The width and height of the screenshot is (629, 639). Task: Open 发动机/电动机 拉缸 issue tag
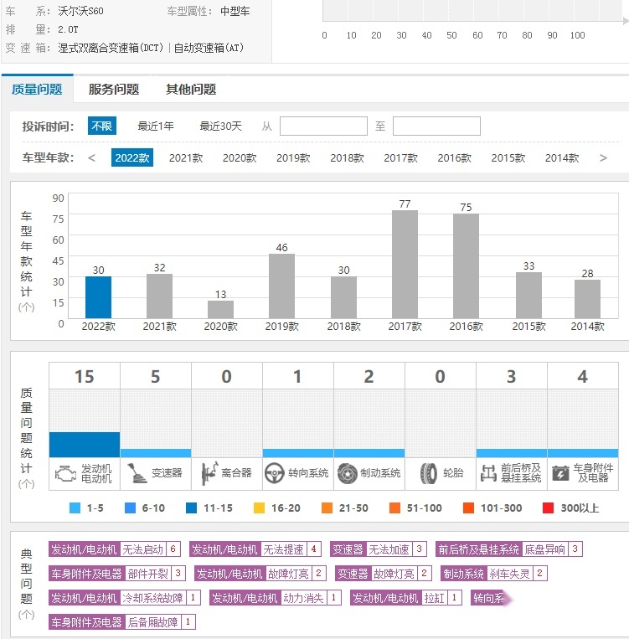coord(406,598)
